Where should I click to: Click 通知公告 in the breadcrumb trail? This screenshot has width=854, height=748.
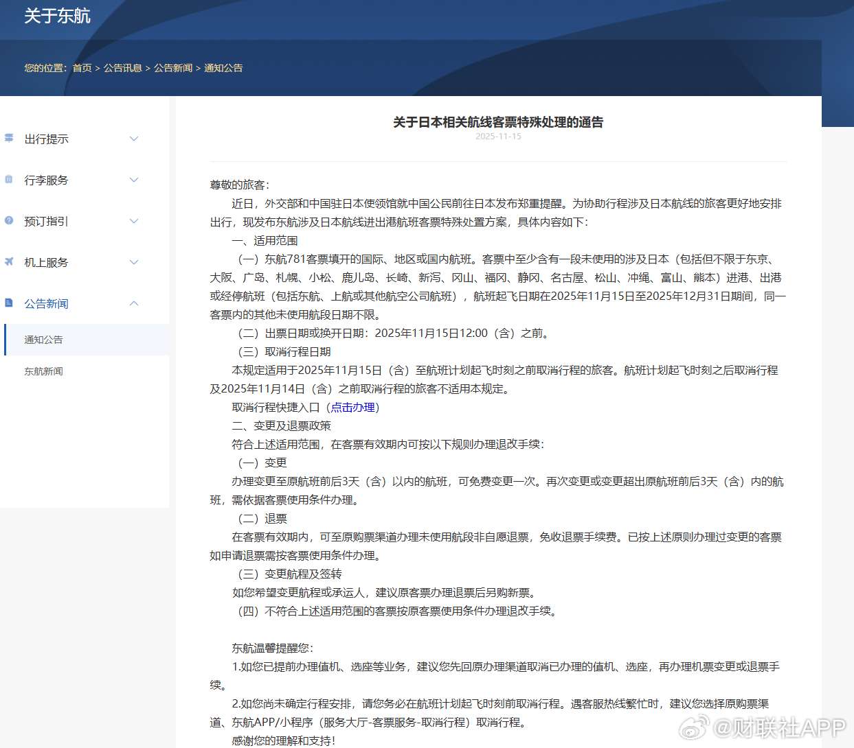click(x=223, y=68)
